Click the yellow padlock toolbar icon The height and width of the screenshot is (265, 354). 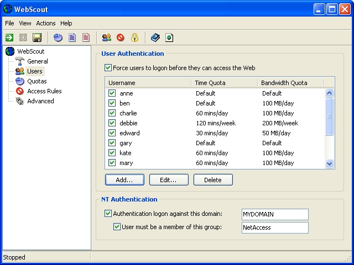click(x=134, y=38)
